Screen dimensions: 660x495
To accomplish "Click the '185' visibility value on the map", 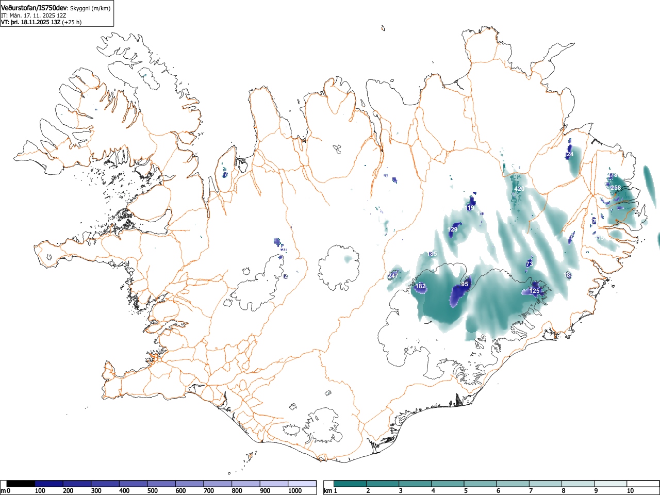I will tap(432, 254).
